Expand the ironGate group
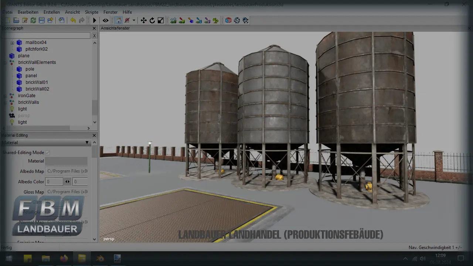473x266 pixels. (5, 96)
